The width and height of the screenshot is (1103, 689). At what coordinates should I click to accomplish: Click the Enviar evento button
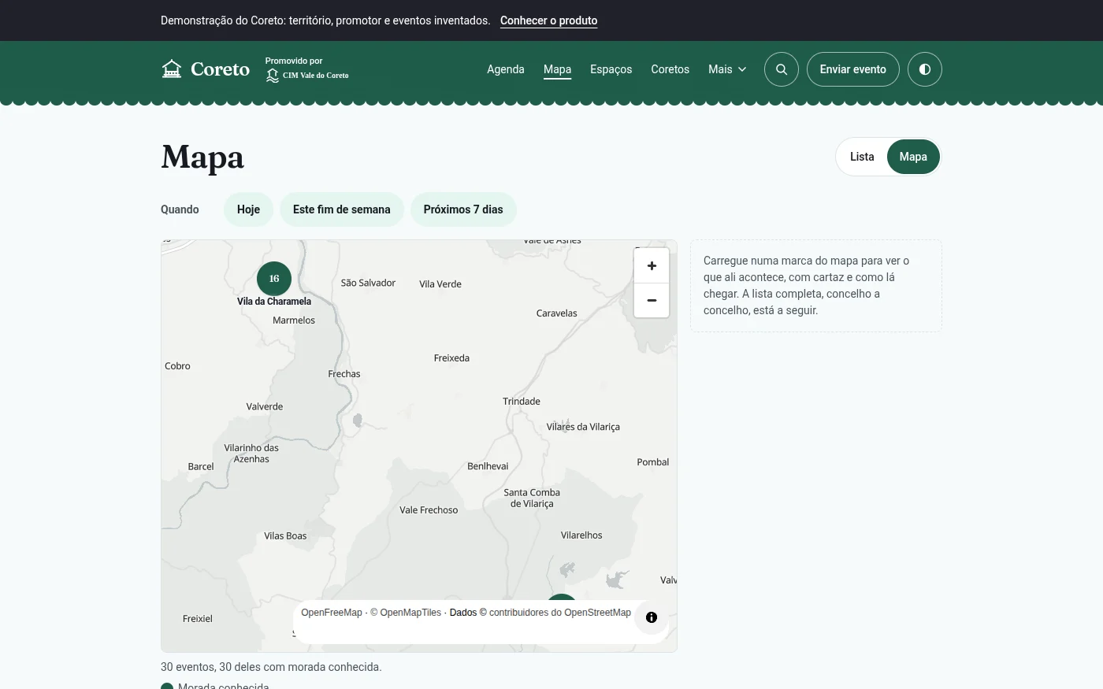pos(853,69)
